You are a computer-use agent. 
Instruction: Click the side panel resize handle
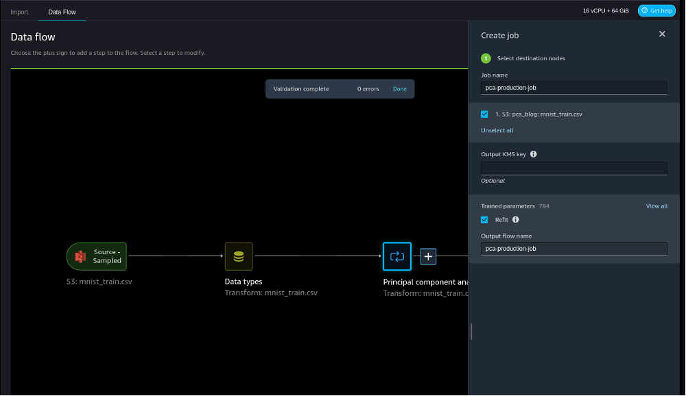point(471,332)
